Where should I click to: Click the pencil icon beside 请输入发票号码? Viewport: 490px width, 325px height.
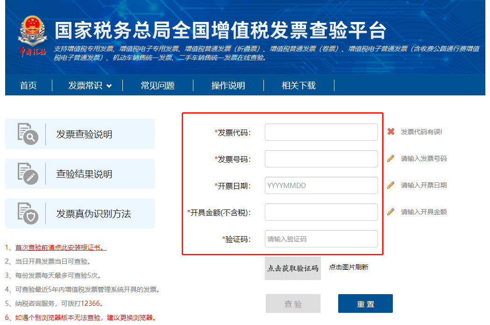pos(391,159)
